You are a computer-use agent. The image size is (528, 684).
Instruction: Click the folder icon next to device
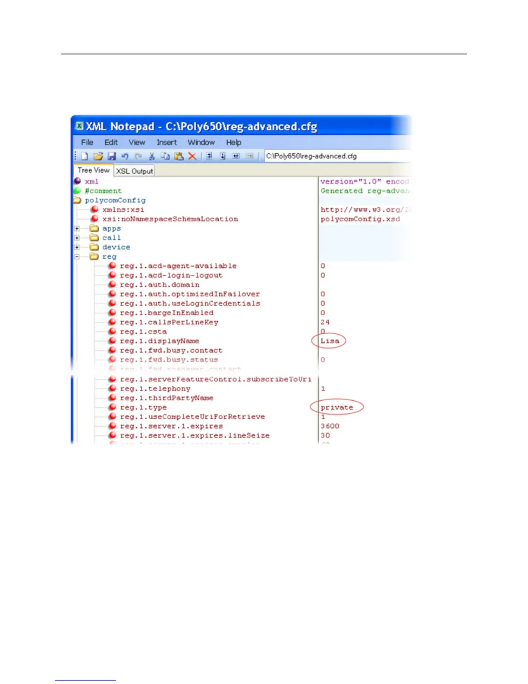(94, 247)
